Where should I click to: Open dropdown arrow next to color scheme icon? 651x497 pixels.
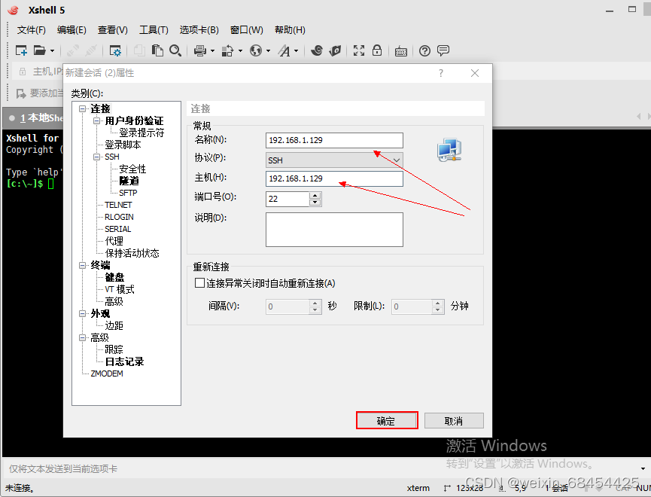click(240, 50)
